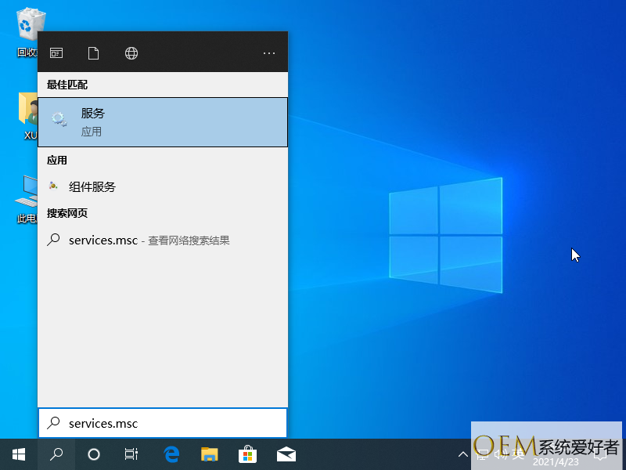Open Cortana from the taskbar

94,454
